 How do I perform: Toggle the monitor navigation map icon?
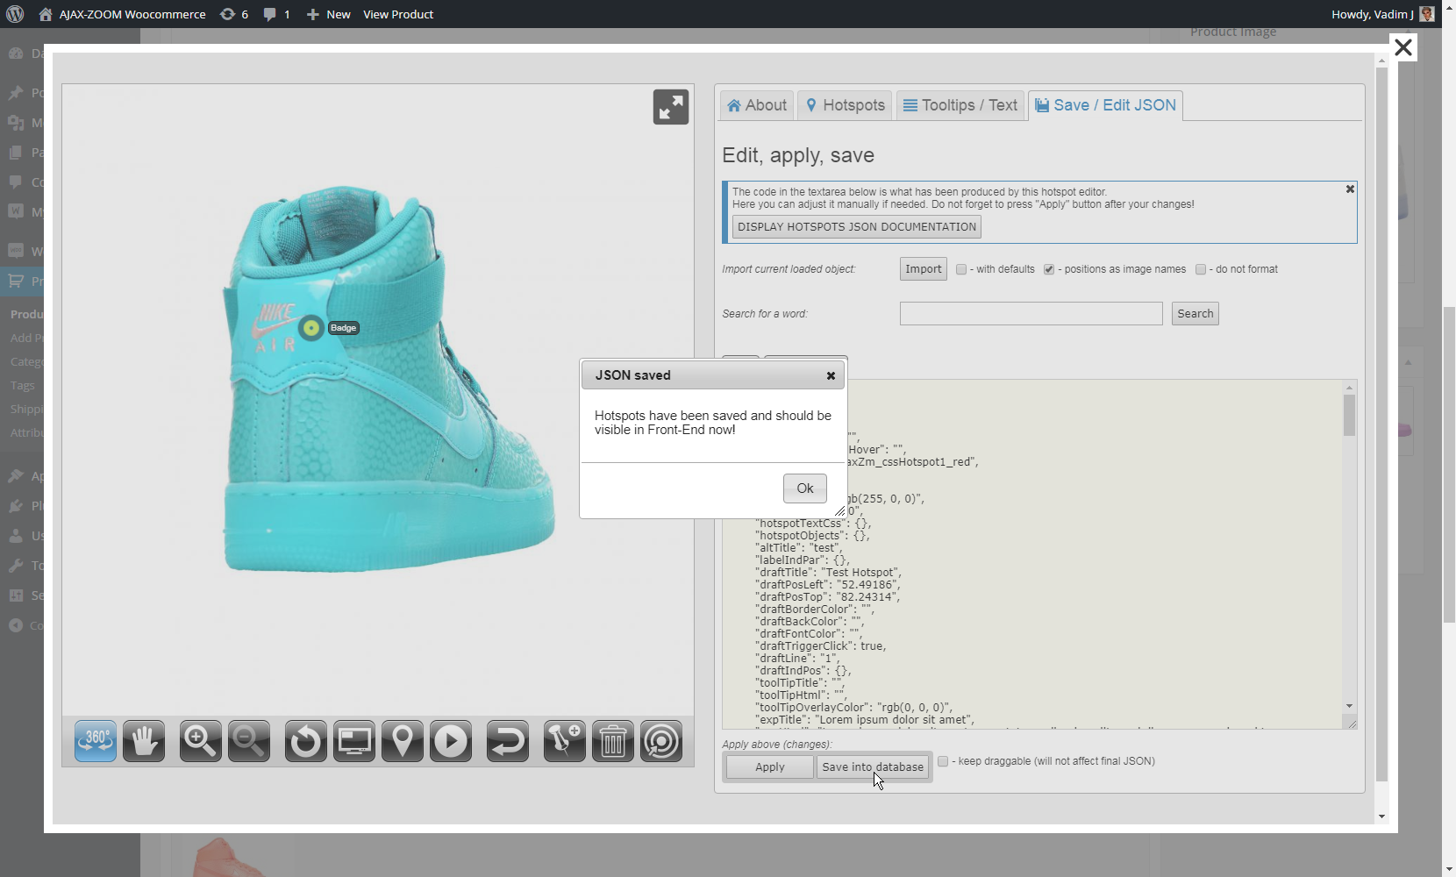[354, 741]
